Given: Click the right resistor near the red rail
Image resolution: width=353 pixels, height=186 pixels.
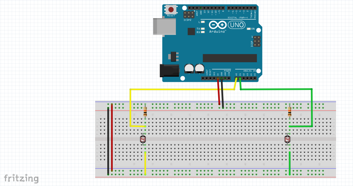Looking at the screenshot, I should 290,111.
